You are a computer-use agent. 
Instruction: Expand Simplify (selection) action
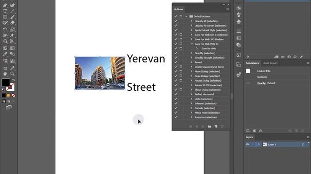click(x=191, y=53)
